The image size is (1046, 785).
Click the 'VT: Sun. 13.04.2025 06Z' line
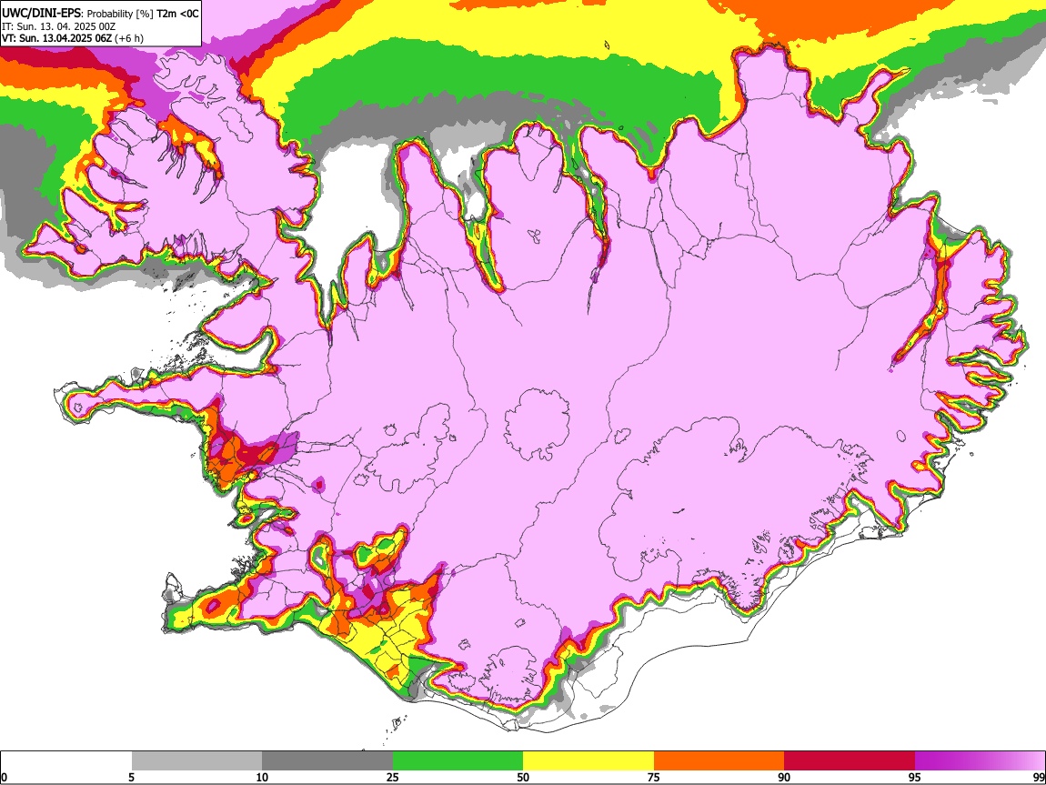[x=56, y=38]
